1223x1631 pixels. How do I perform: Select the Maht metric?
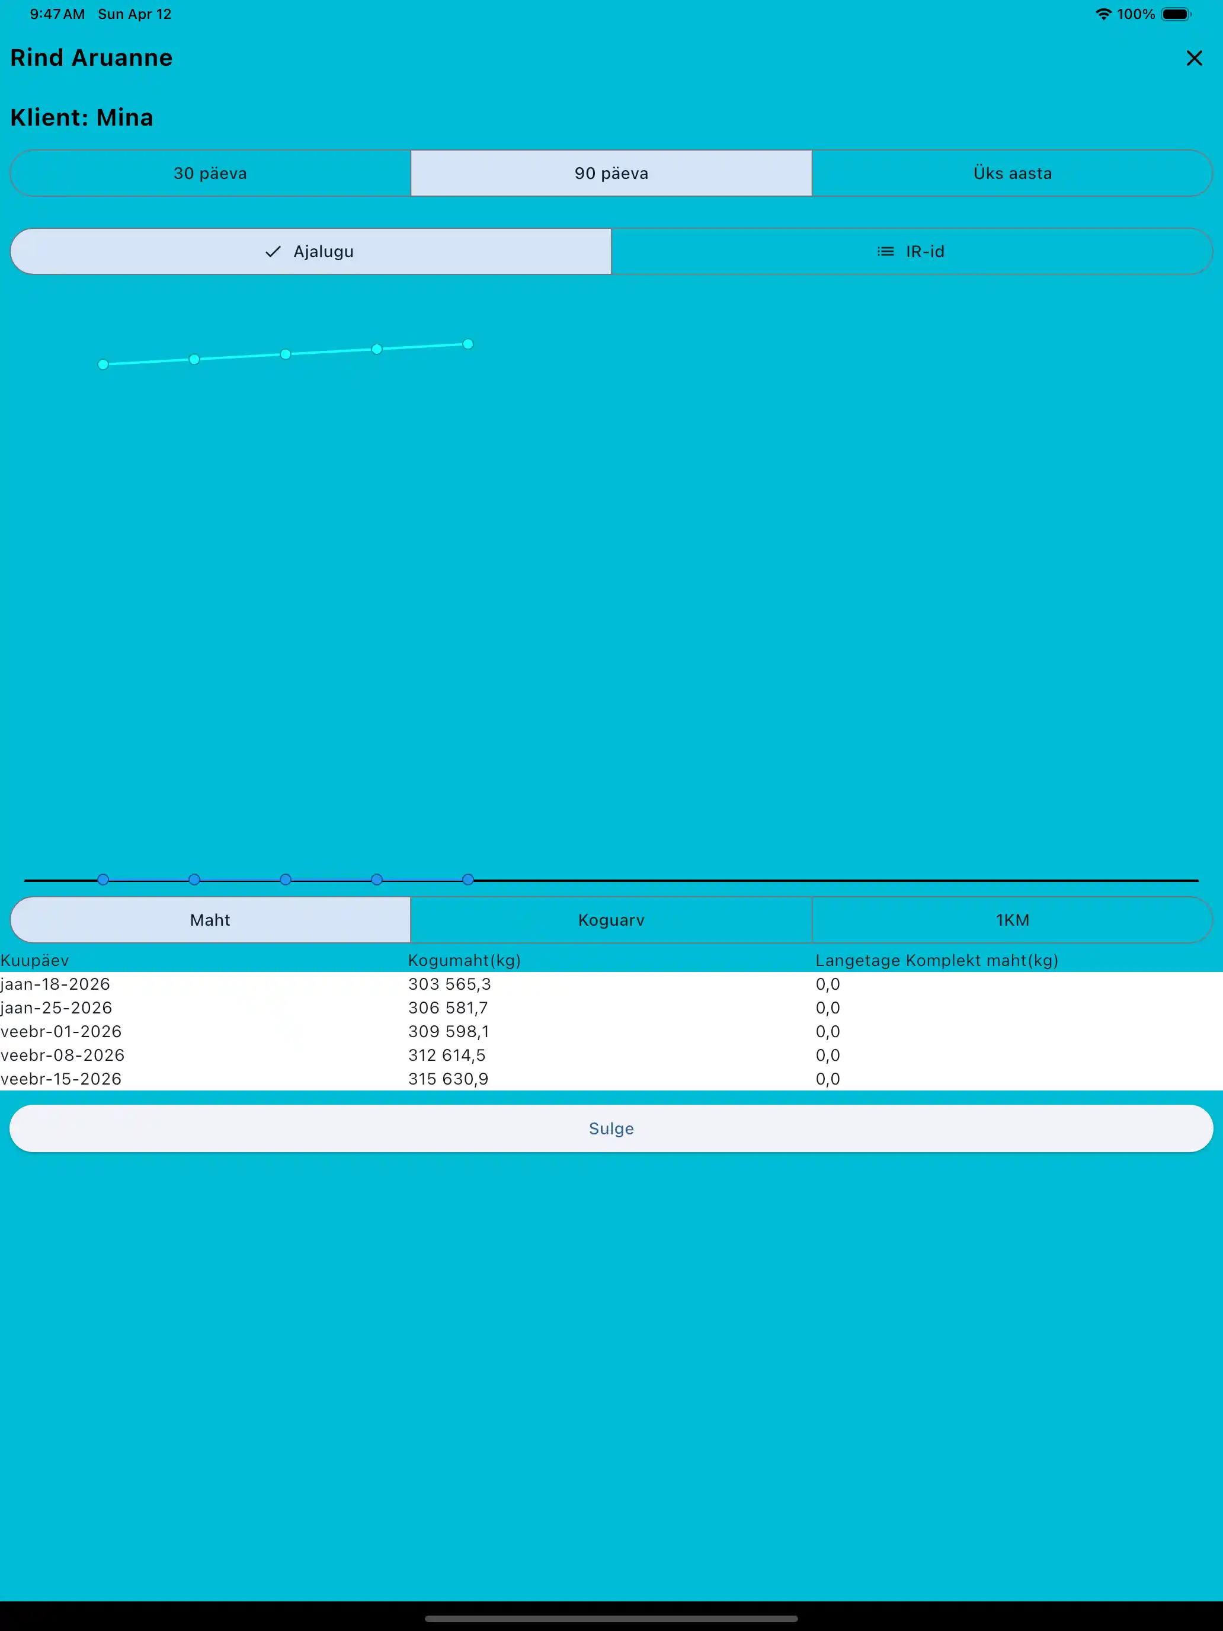click(210, 919)
